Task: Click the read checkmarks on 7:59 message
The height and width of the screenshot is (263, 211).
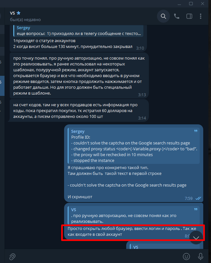Action: coord(198,199)
